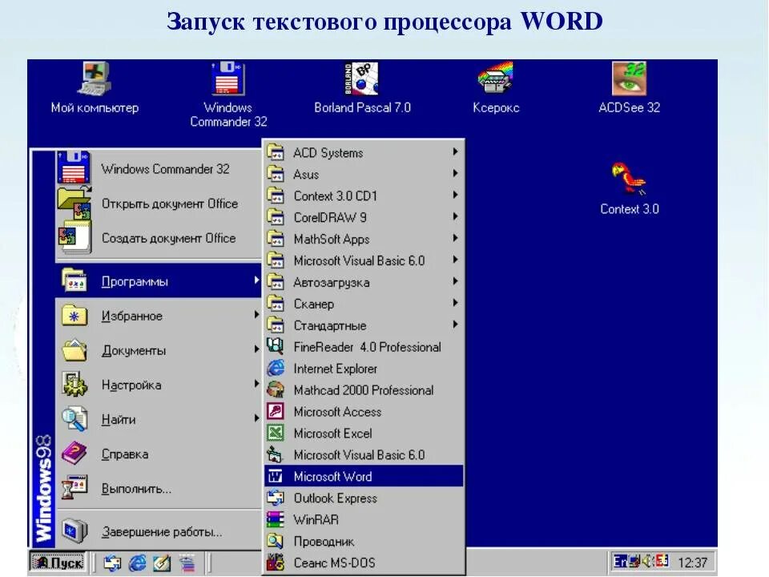769x577 pixels.
Task: Click the FineReader 4.0 Professional icon
Action: pyautogui.click(x=275, y=346)
